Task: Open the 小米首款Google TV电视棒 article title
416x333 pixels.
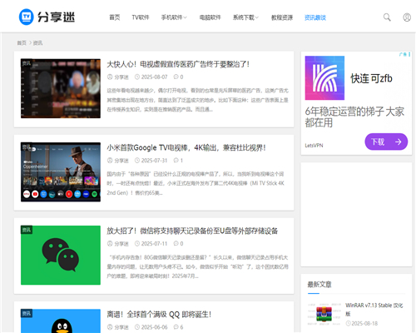Action: click(186, 147)
